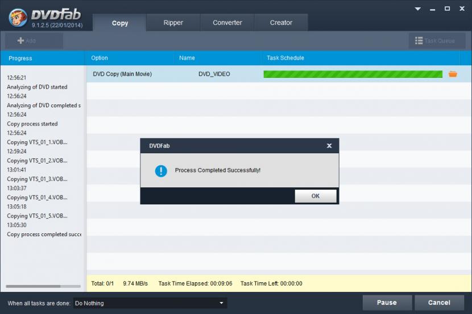Click Task Time Left status text
Screen dimensions: 472x314
271,283
